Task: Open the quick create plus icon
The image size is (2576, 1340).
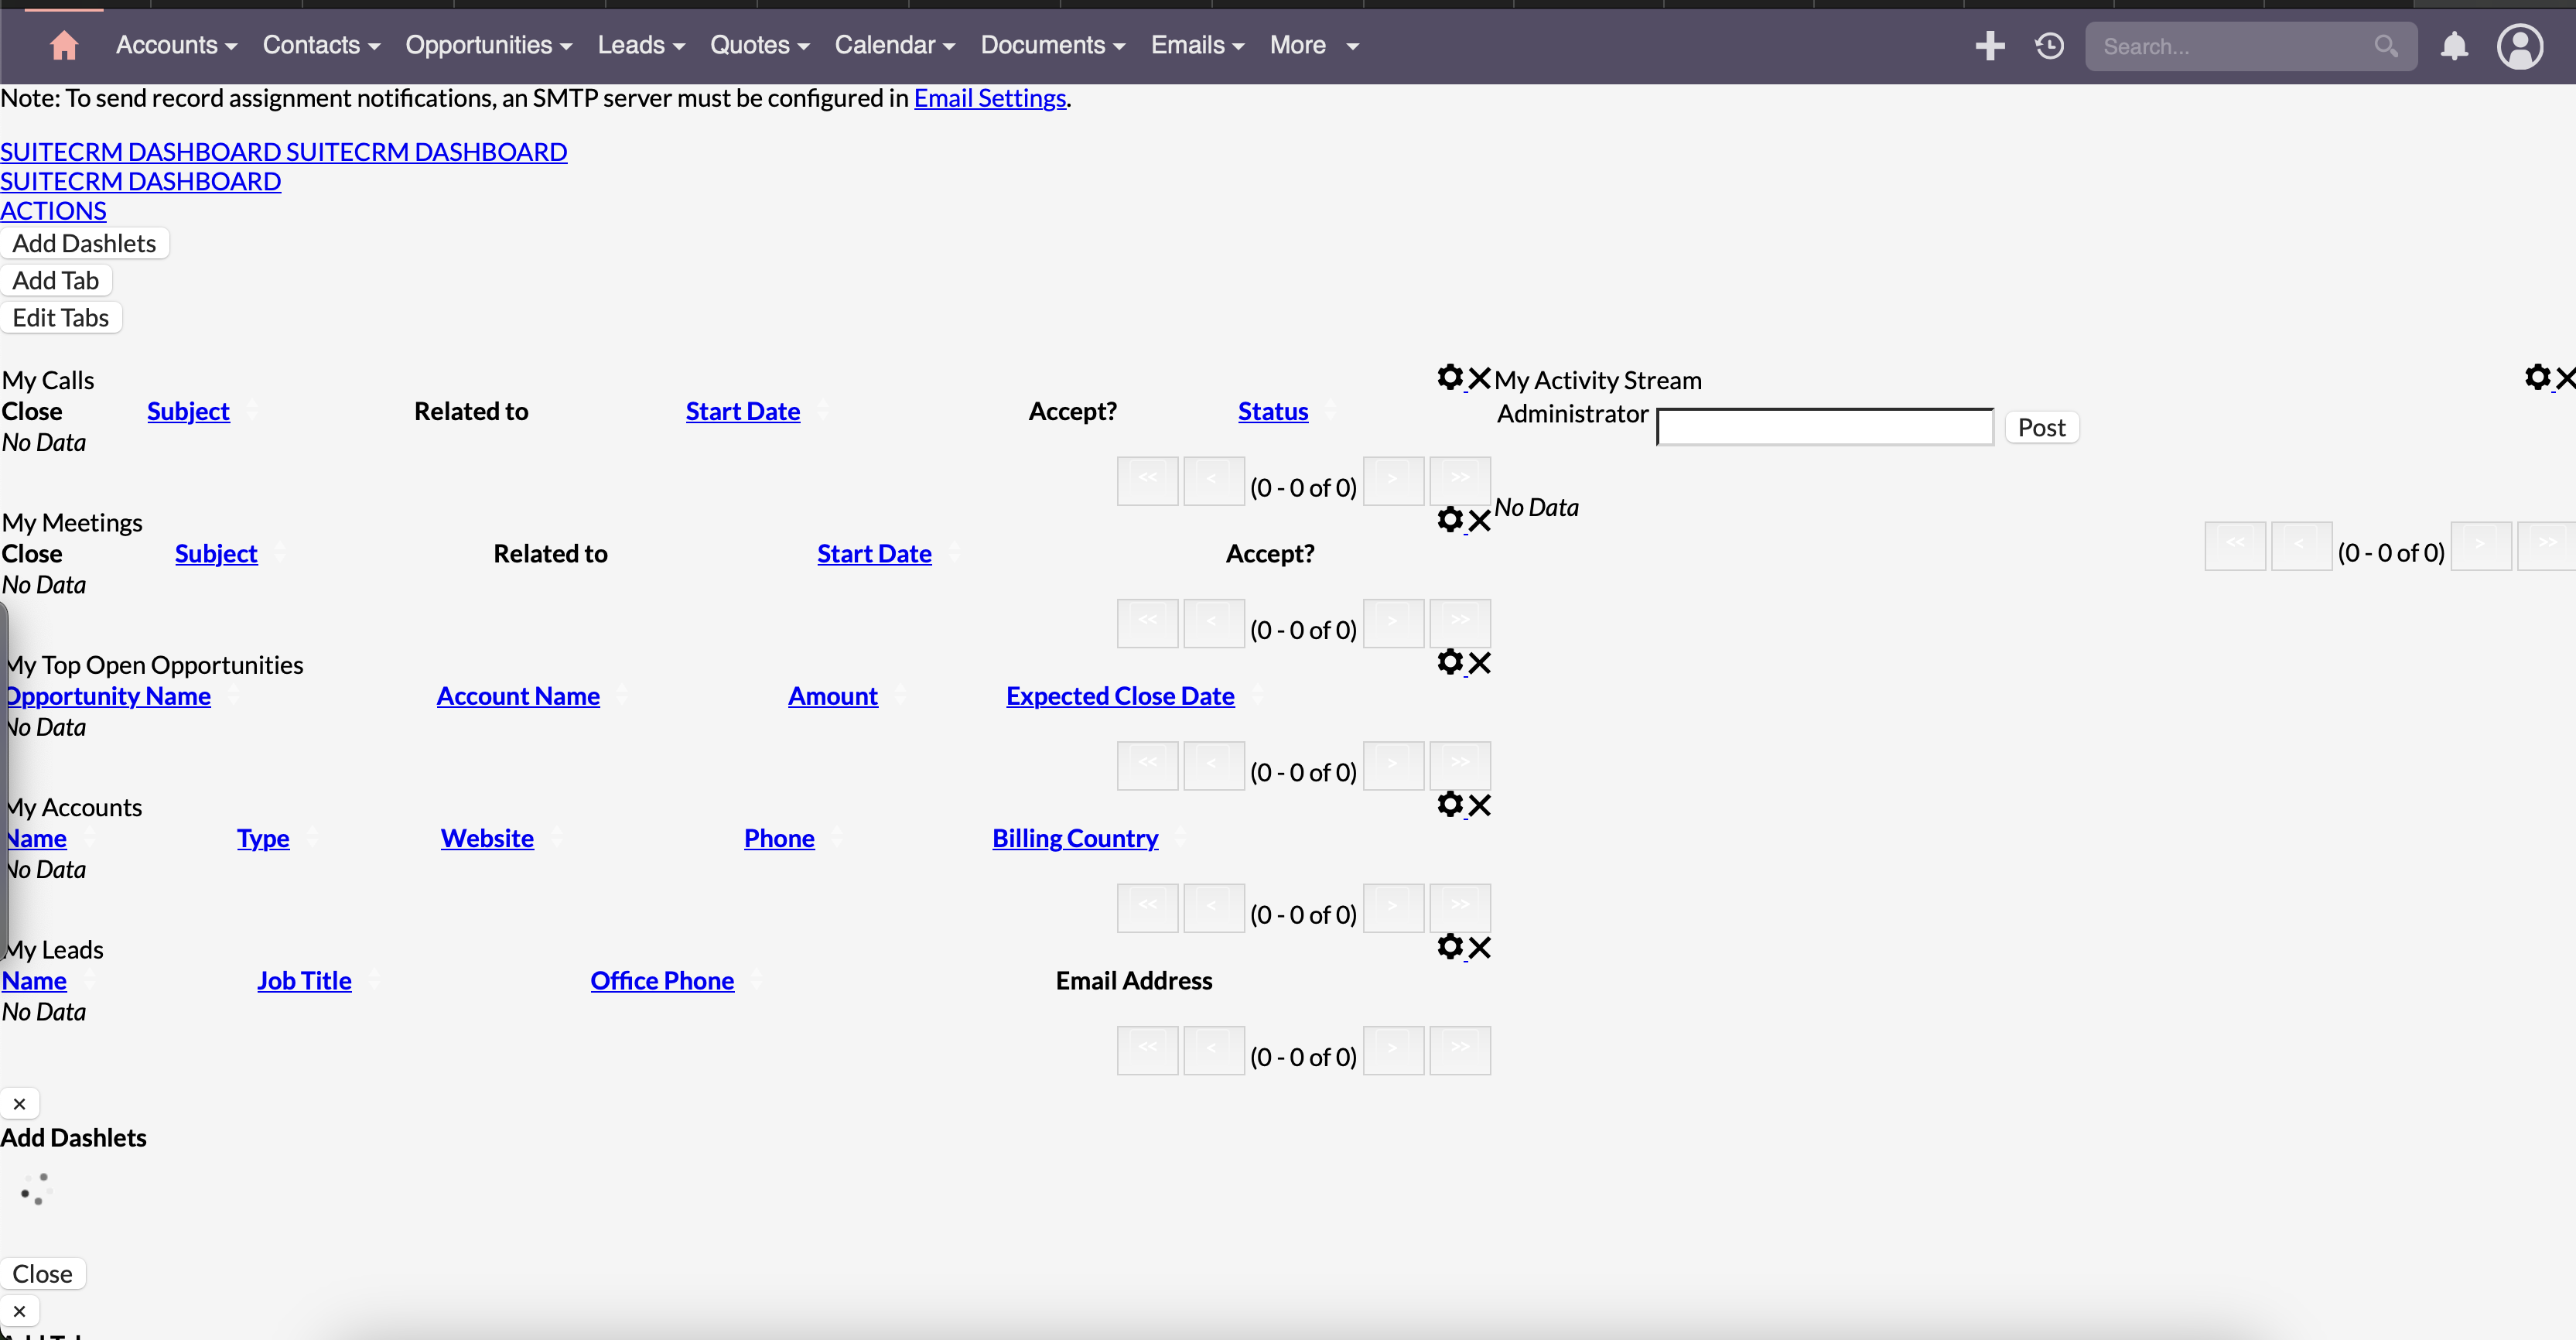Action: 1990,45
